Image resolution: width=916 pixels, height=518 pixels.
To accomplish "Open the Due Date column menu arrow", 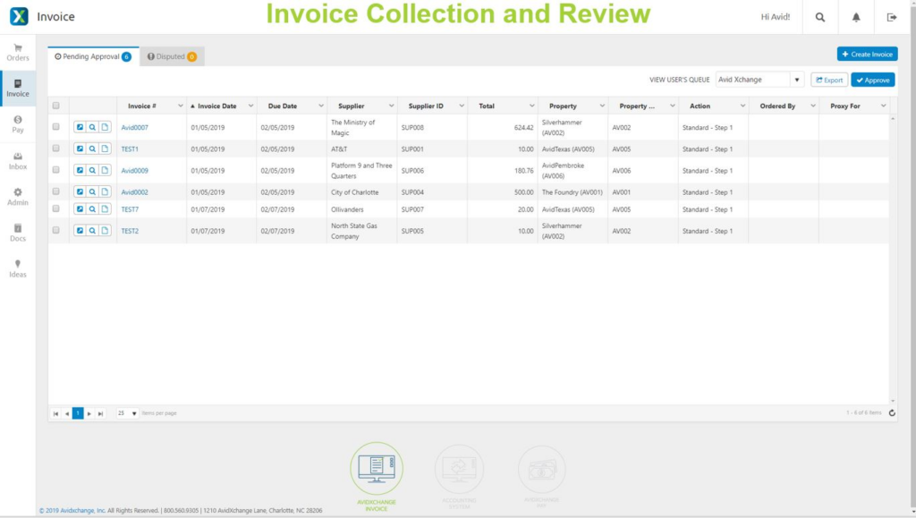I will click(x=321, y=106).
